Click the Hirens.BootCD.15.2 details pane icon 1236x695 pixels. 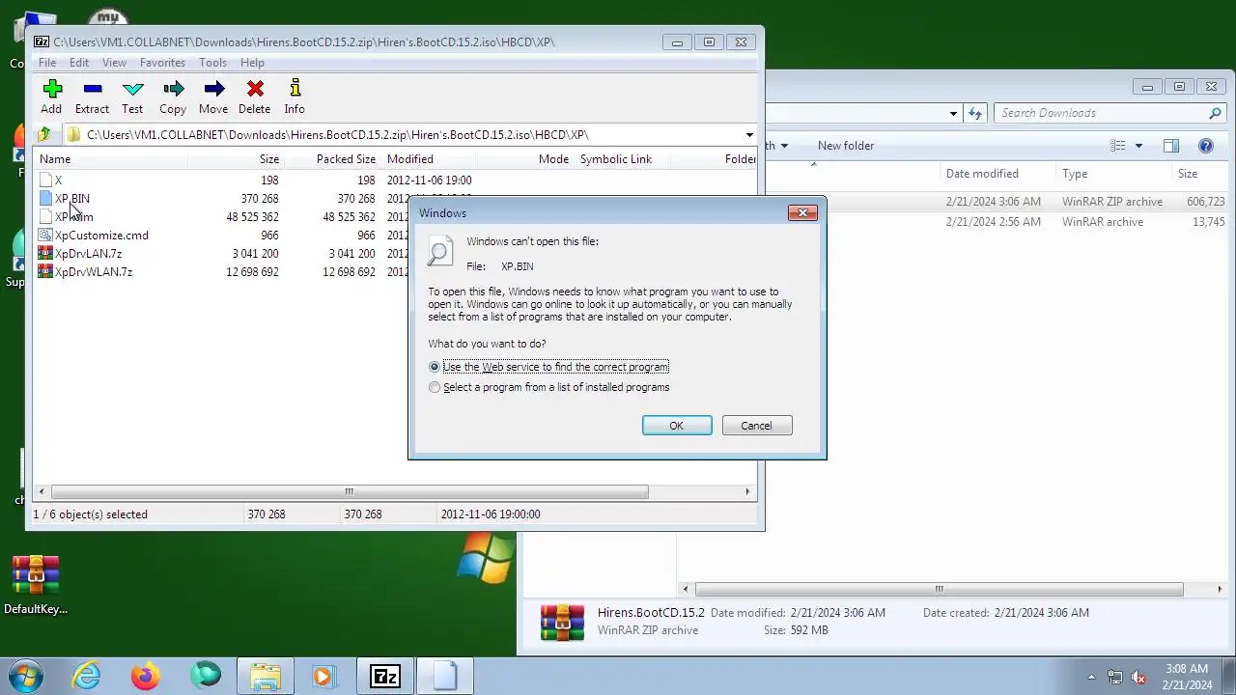(562, 622)
